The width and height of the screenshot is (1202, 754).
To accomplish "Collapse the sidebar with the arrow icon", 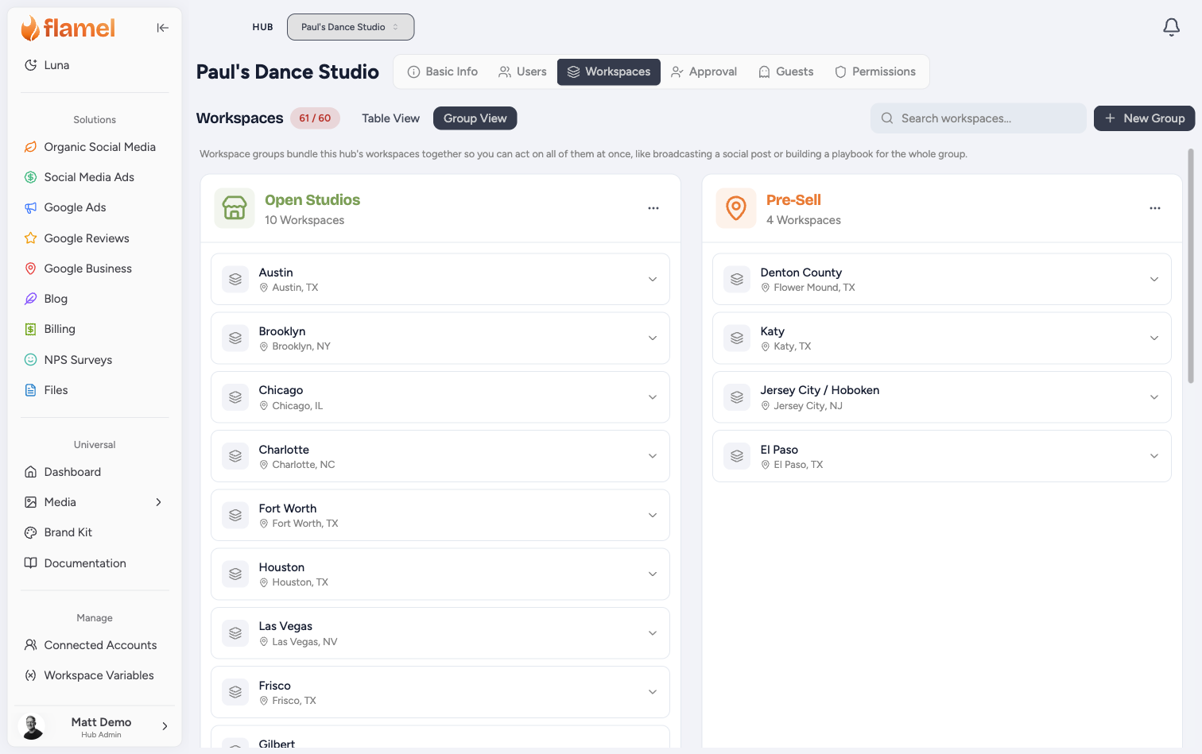I will point(162,28).
